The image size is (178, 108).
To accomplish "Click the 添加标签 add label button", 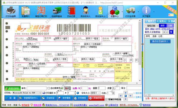I will pyautogui.click(x=49, y=98).
